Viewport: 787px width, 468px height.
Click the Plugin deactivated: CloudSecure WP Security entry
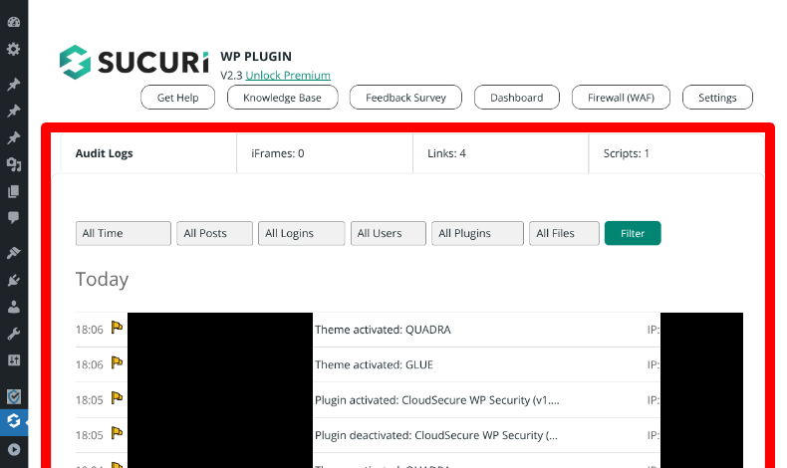click(x=436, y=435)
